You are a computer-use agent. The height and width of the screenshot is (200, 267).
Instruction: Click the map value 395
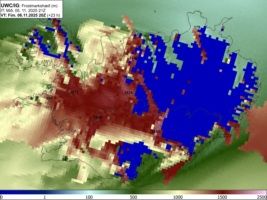[49, 98]
